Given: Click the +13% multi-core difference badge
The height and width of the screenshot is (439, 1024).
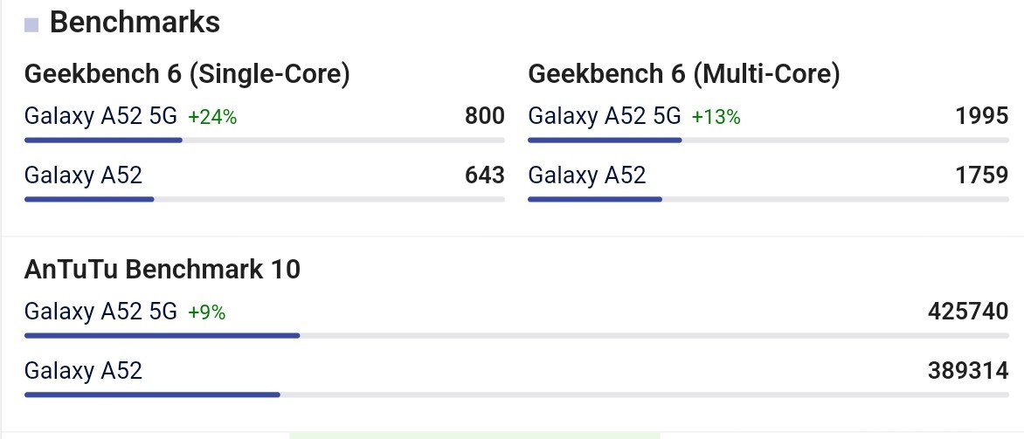Looking at the screenshot, I should pos(716,118).
